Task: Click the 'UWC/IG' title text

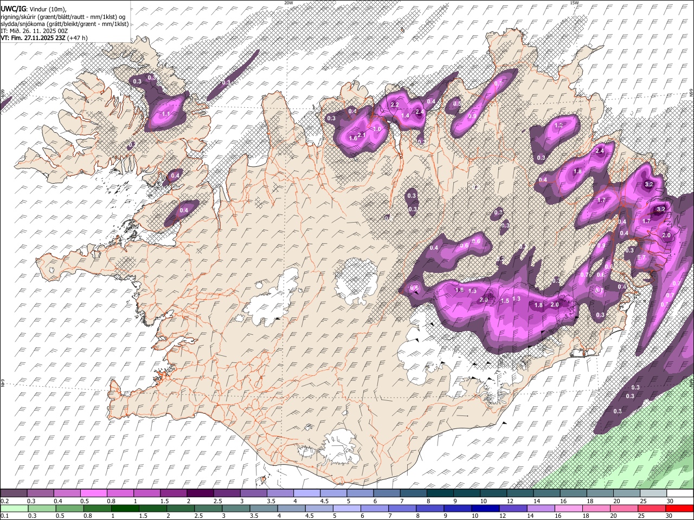Action: click(x=13, y=9)
